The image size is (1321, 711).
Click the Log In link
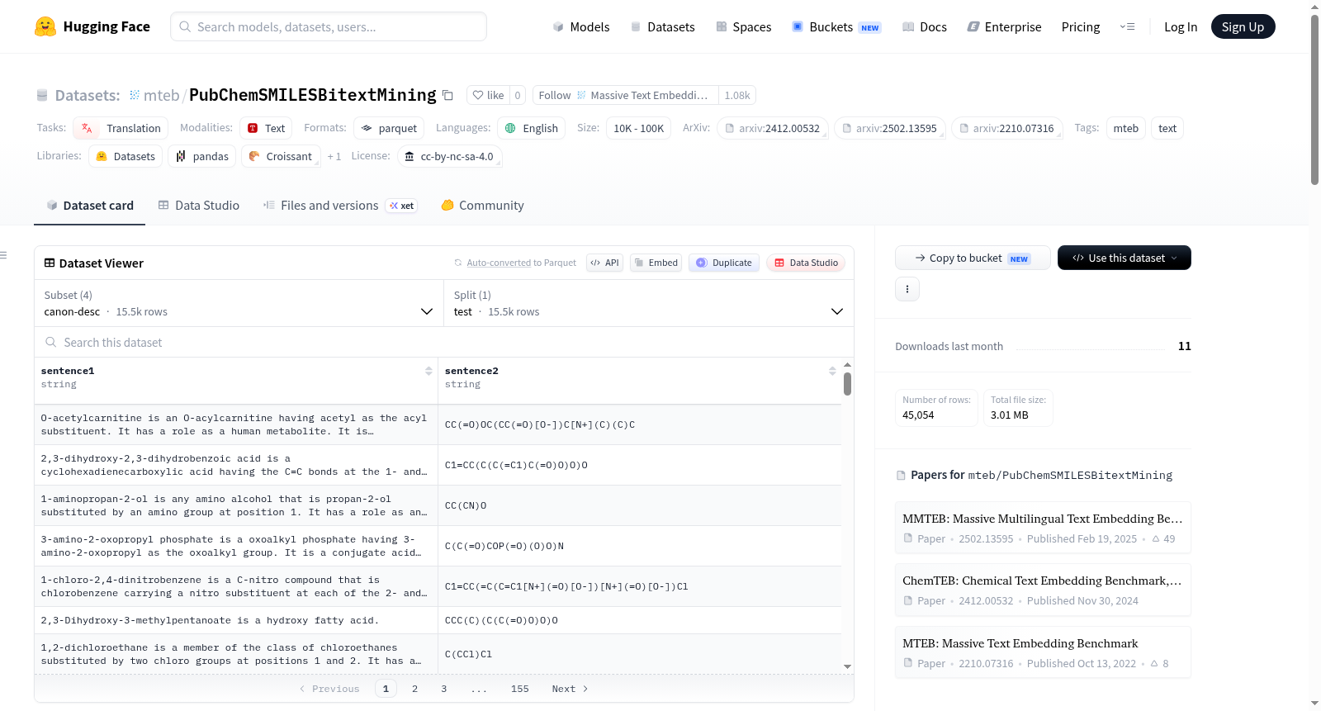tap(1181, 26)
